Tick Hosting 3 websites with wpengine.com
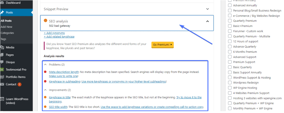This screenshot has height=113, width=284. coord(230,98)
